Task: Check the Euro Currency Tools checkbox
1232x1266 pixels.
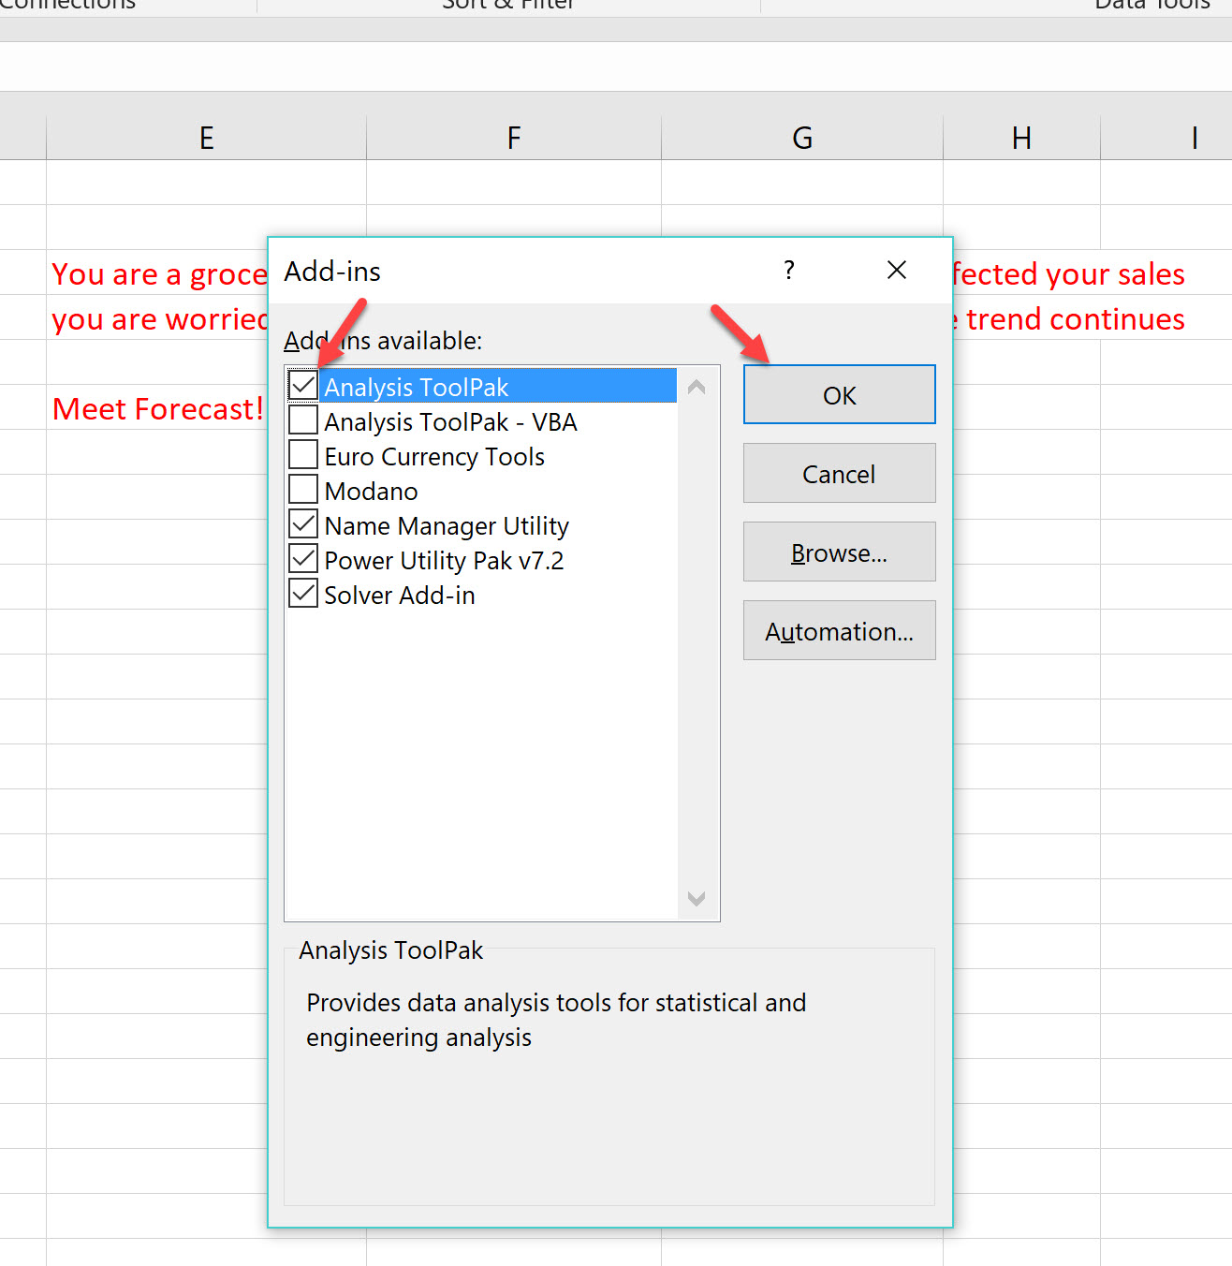Action: pos(301,454)
